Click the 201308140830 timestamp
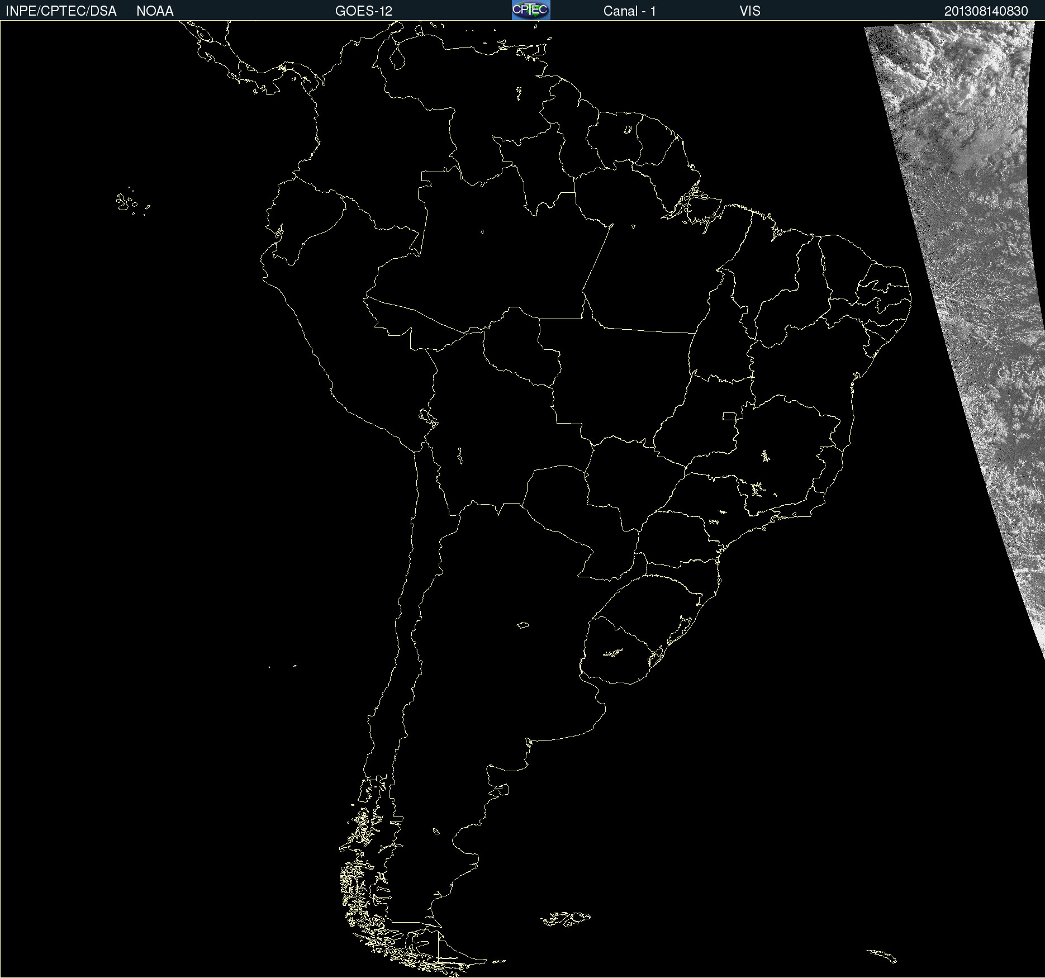Screen dimensions: 1045x978 coord(986,11)
